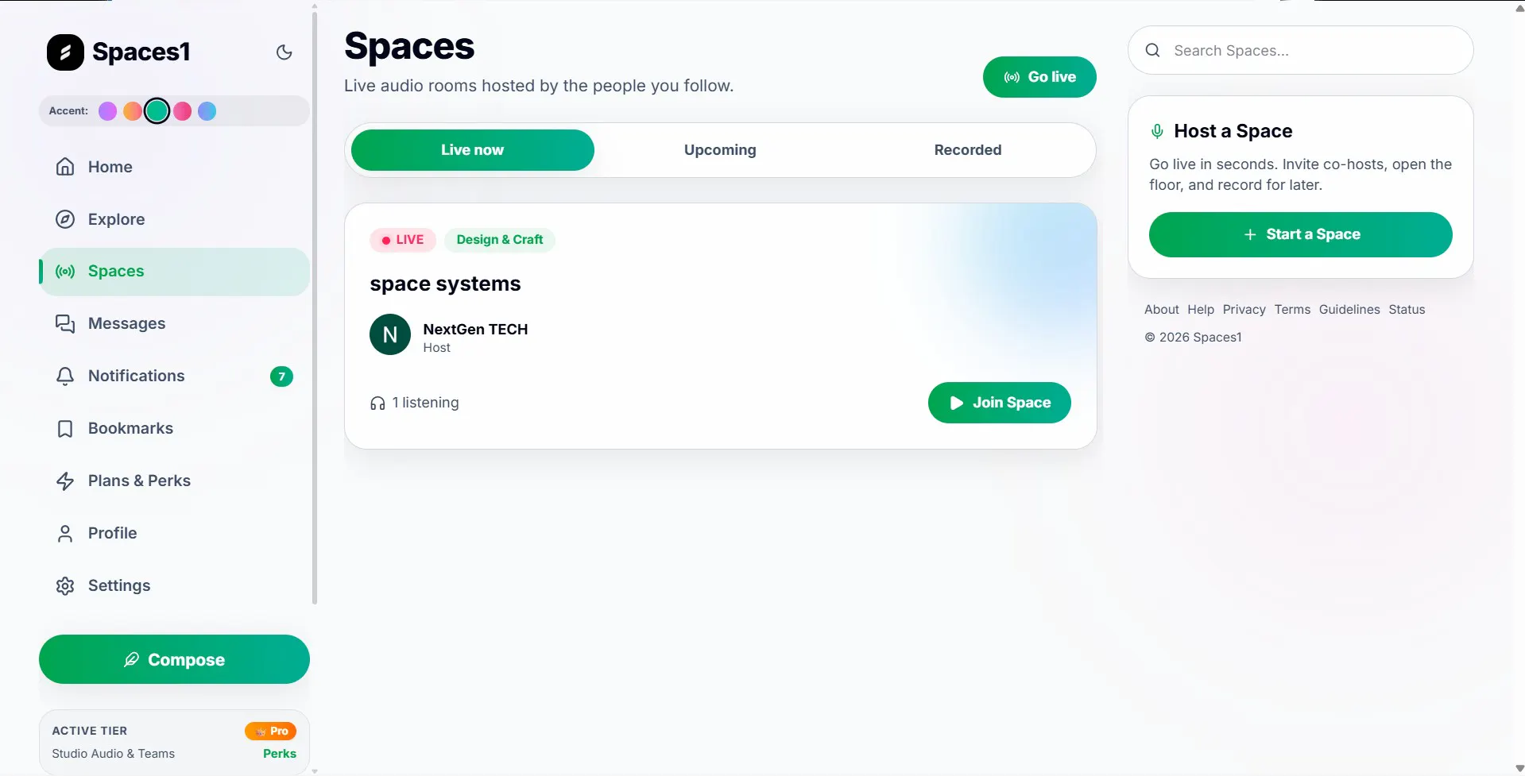Switch to the Live now tab
Image resolution: width=1525 pixels, height=776 pixels.
coord(473,150)
